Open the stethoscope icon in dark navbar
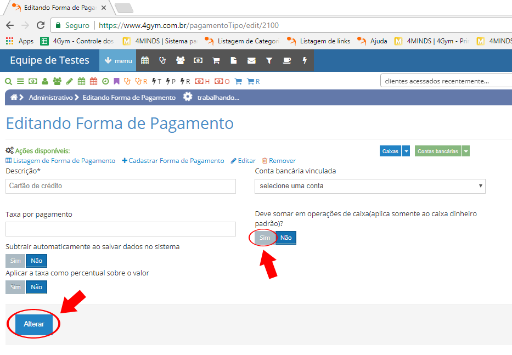 coord(162,61)
